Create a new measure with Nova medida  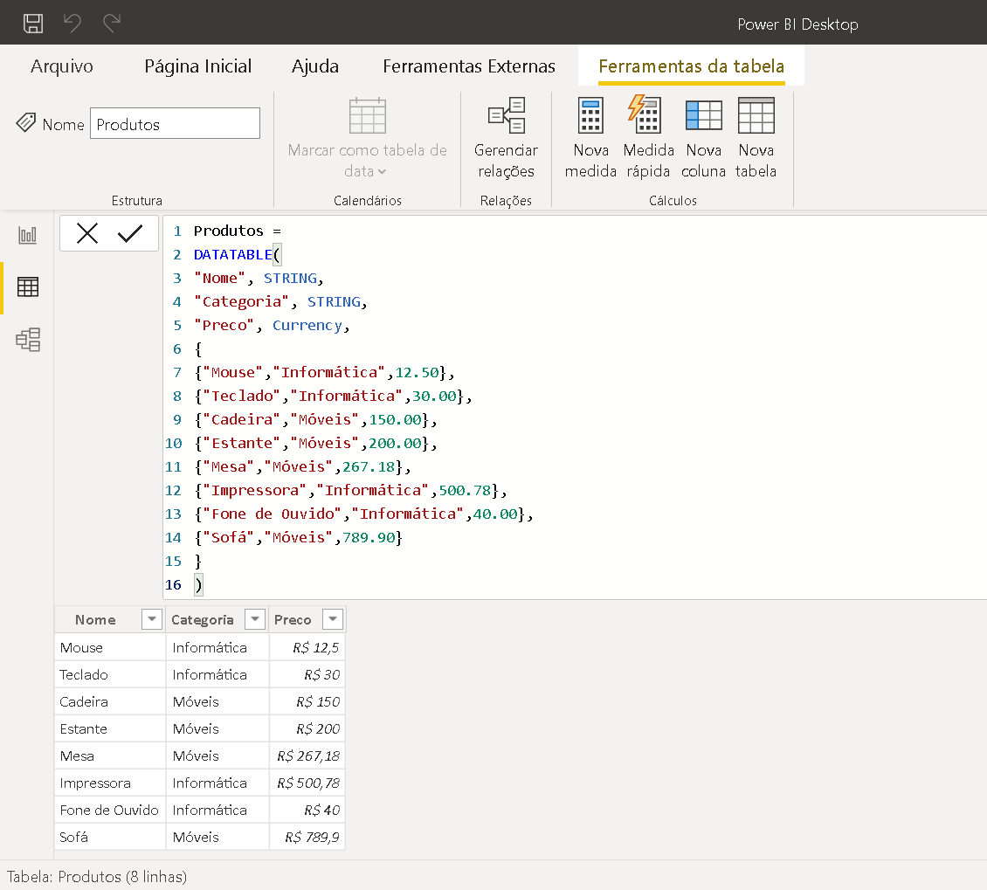click(590, 135)
